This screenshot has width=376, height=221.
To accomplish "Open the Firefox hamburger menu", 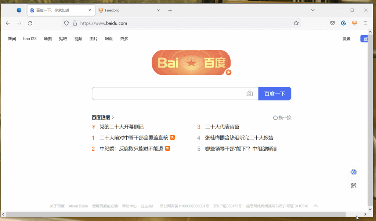I will click(365, 23).
